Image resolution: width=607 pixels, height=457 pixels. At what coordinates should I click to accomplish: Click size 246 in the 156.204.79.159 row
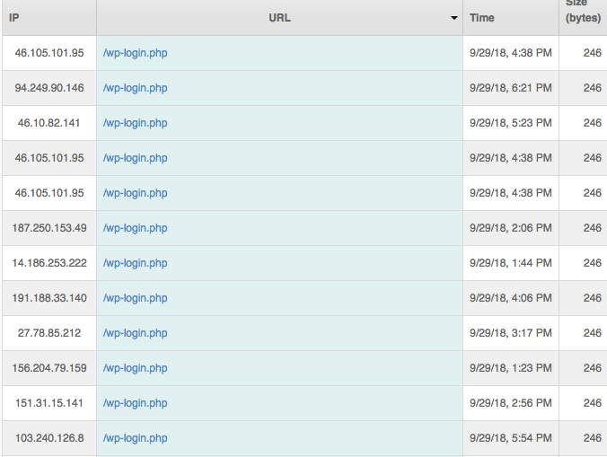593,368
